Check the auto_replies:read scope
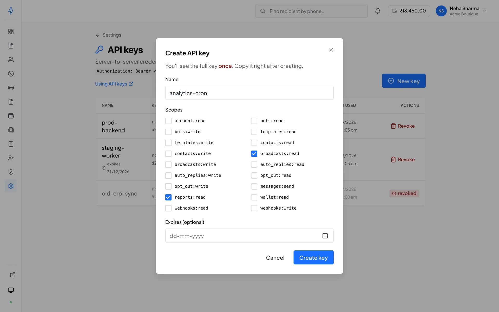This screenshot has height=312, width=499. coord(254,165)
